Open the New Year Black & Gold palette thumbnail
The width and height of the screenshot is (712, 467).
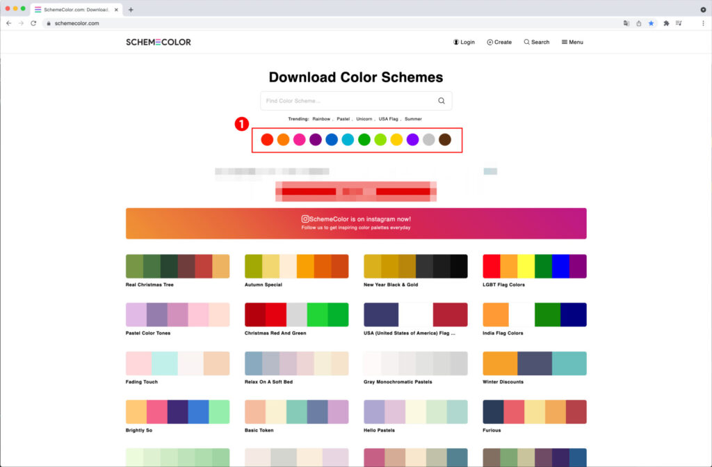tap(416, 266)
